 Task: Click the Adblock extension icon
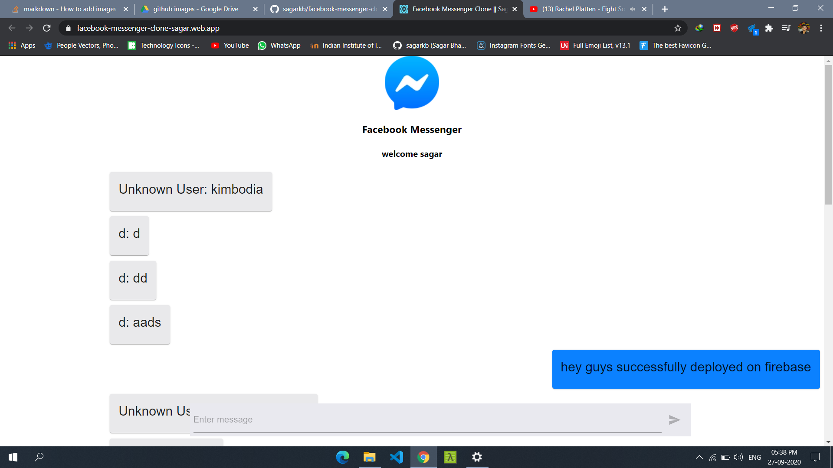[x=734, y=28]
